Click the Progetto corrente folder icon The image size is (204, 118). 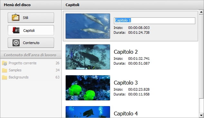5,63
